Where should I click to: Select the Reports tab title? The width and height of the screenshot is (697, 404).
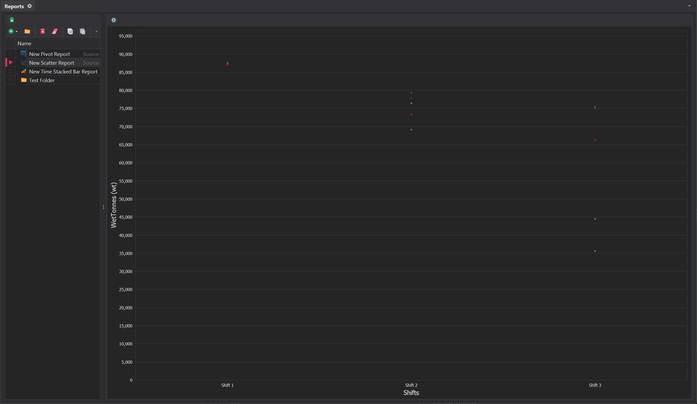14,6
